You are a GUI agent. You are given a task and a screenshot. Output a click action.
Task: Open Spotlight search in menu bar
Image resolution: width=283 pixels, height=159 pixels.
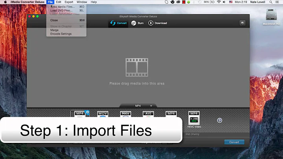pos(271,2)
